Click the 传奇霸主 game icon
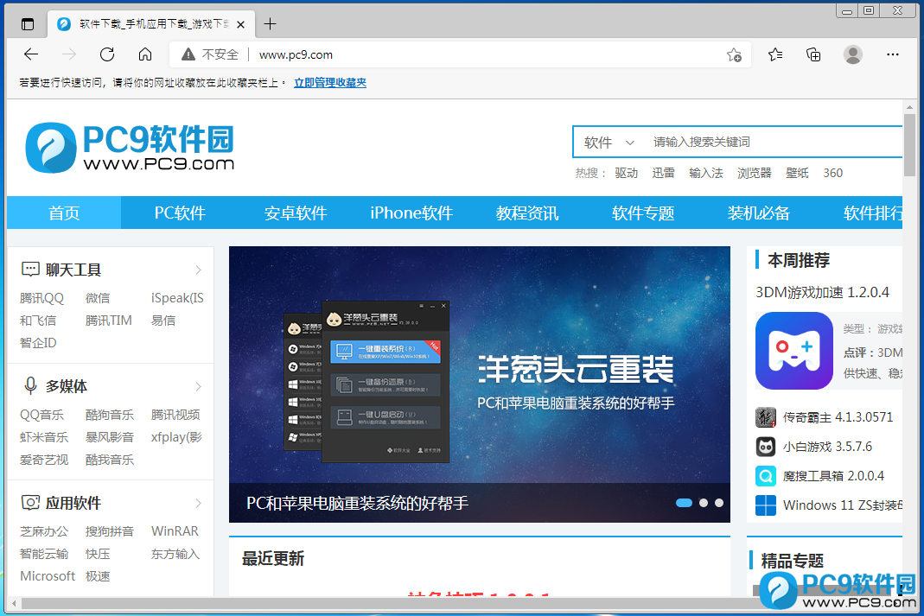Screen dimensions: 924x616 766,417
